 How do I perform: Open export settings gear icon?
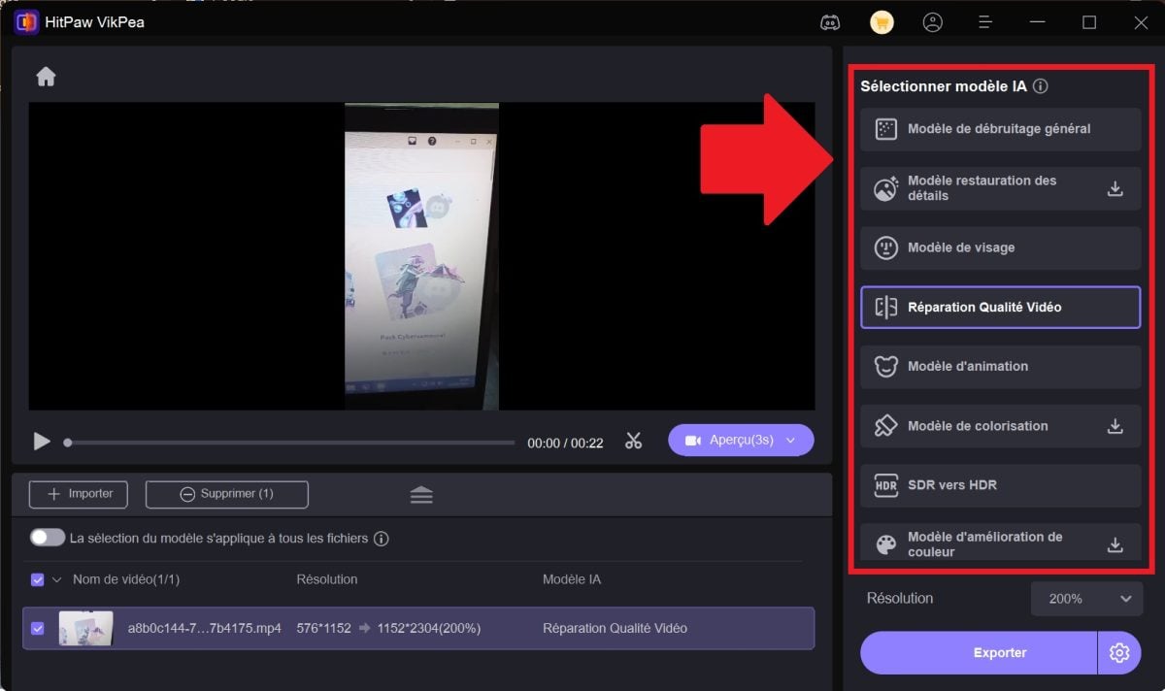tap(1119, 653)
